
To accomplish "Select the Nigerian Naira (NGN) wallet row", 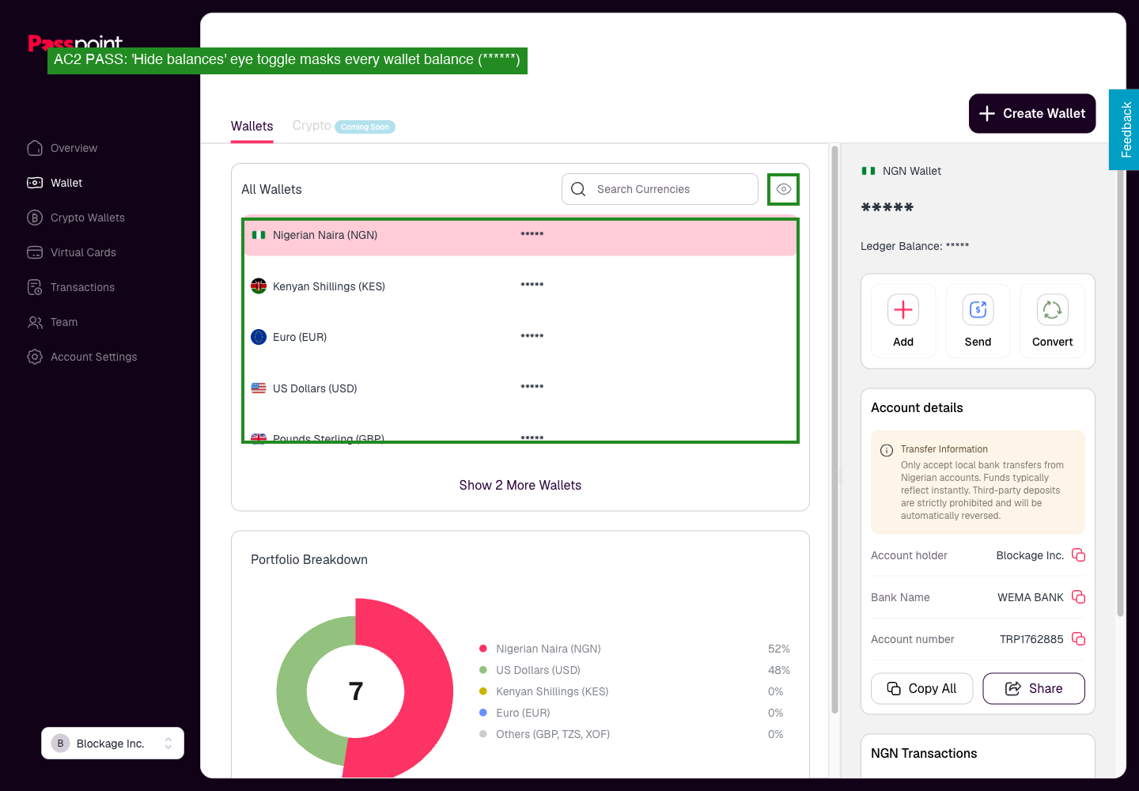I will coord(520,235).
